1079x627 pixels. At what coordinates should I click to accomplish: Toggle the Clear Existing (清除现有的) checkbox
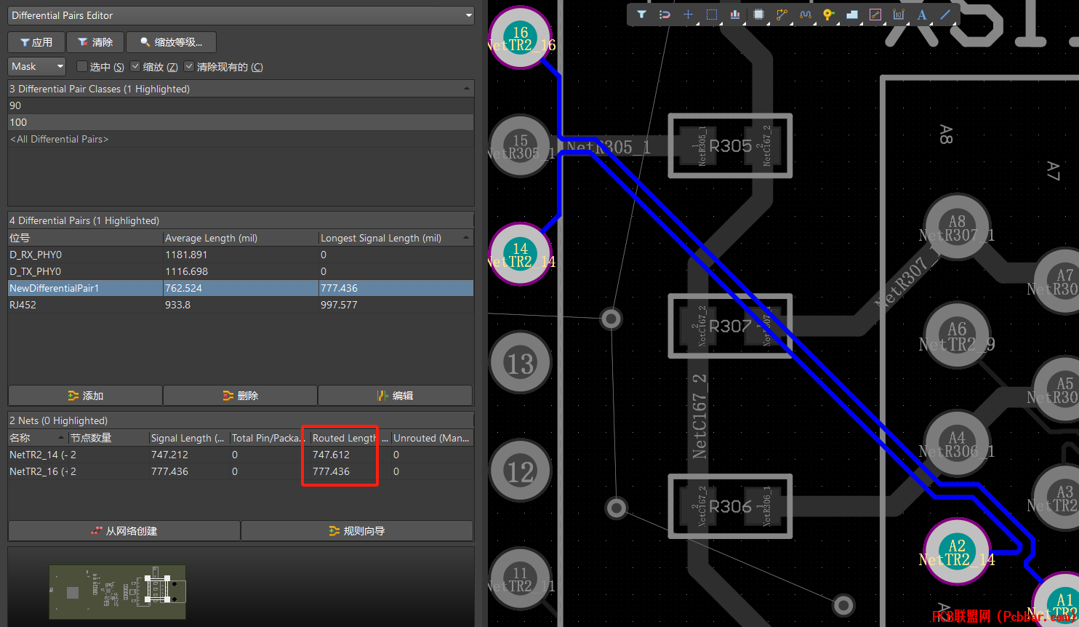pyautogui.click(x=189, y=66)
